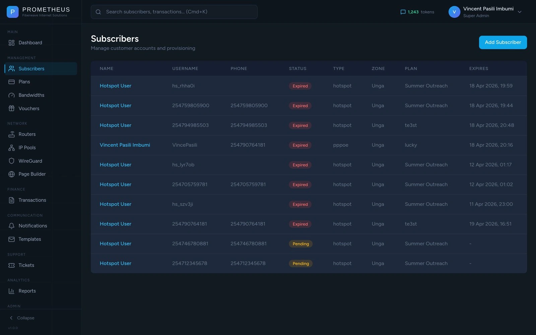This screenshot has height=335, width=536.
Task: Click the pppoe type cell
Action: (341, 145)
